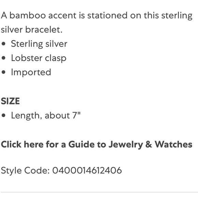Select the bold SIZE heading
198x198 pixels.
10,101
